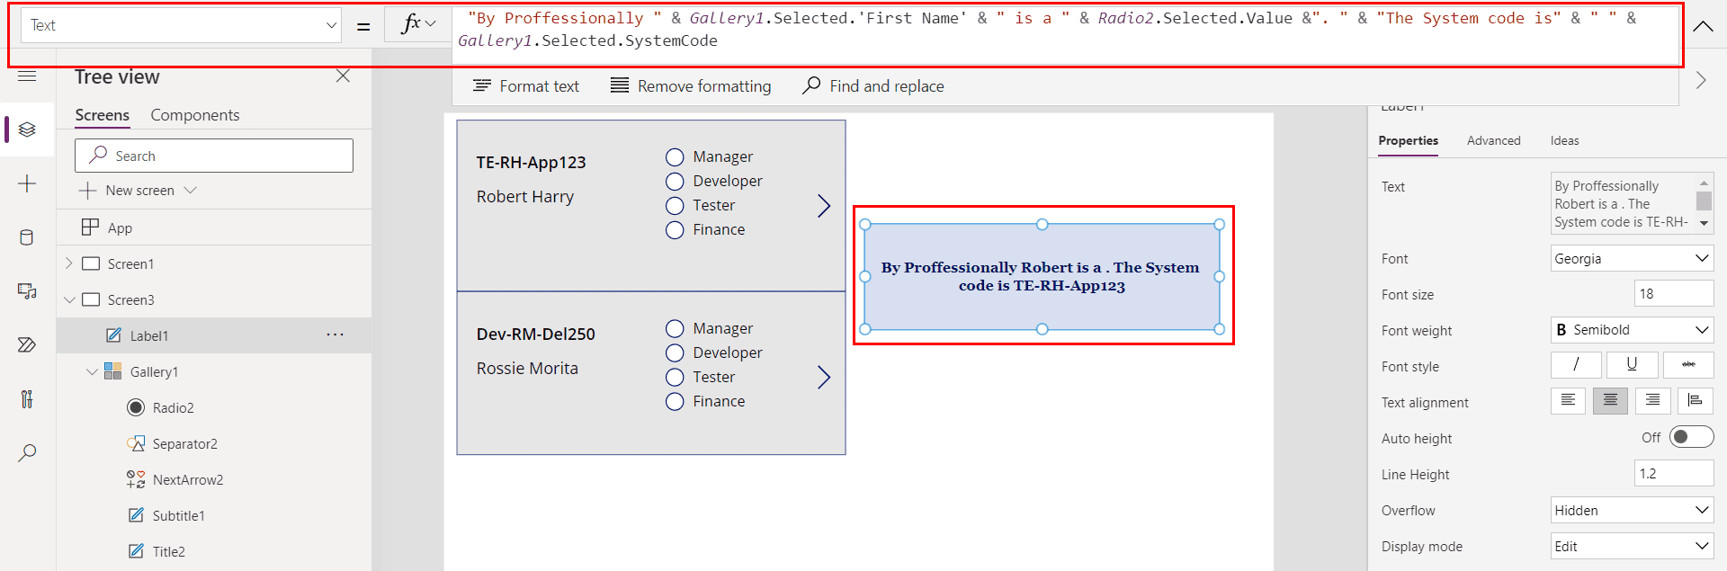Viewport: 1727px width, 571px height.
Task: Click New screen button
Action: tap(128, 191)
